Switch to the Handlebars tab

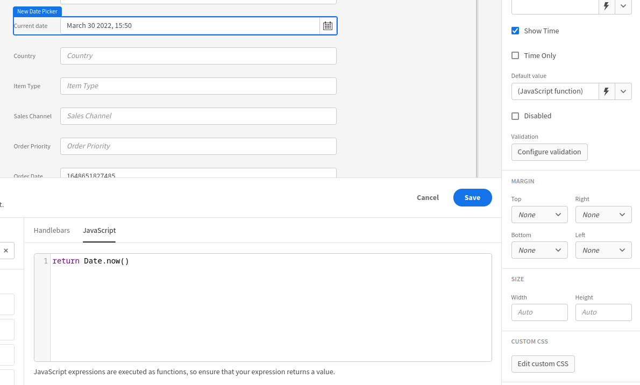pos(52,230)
